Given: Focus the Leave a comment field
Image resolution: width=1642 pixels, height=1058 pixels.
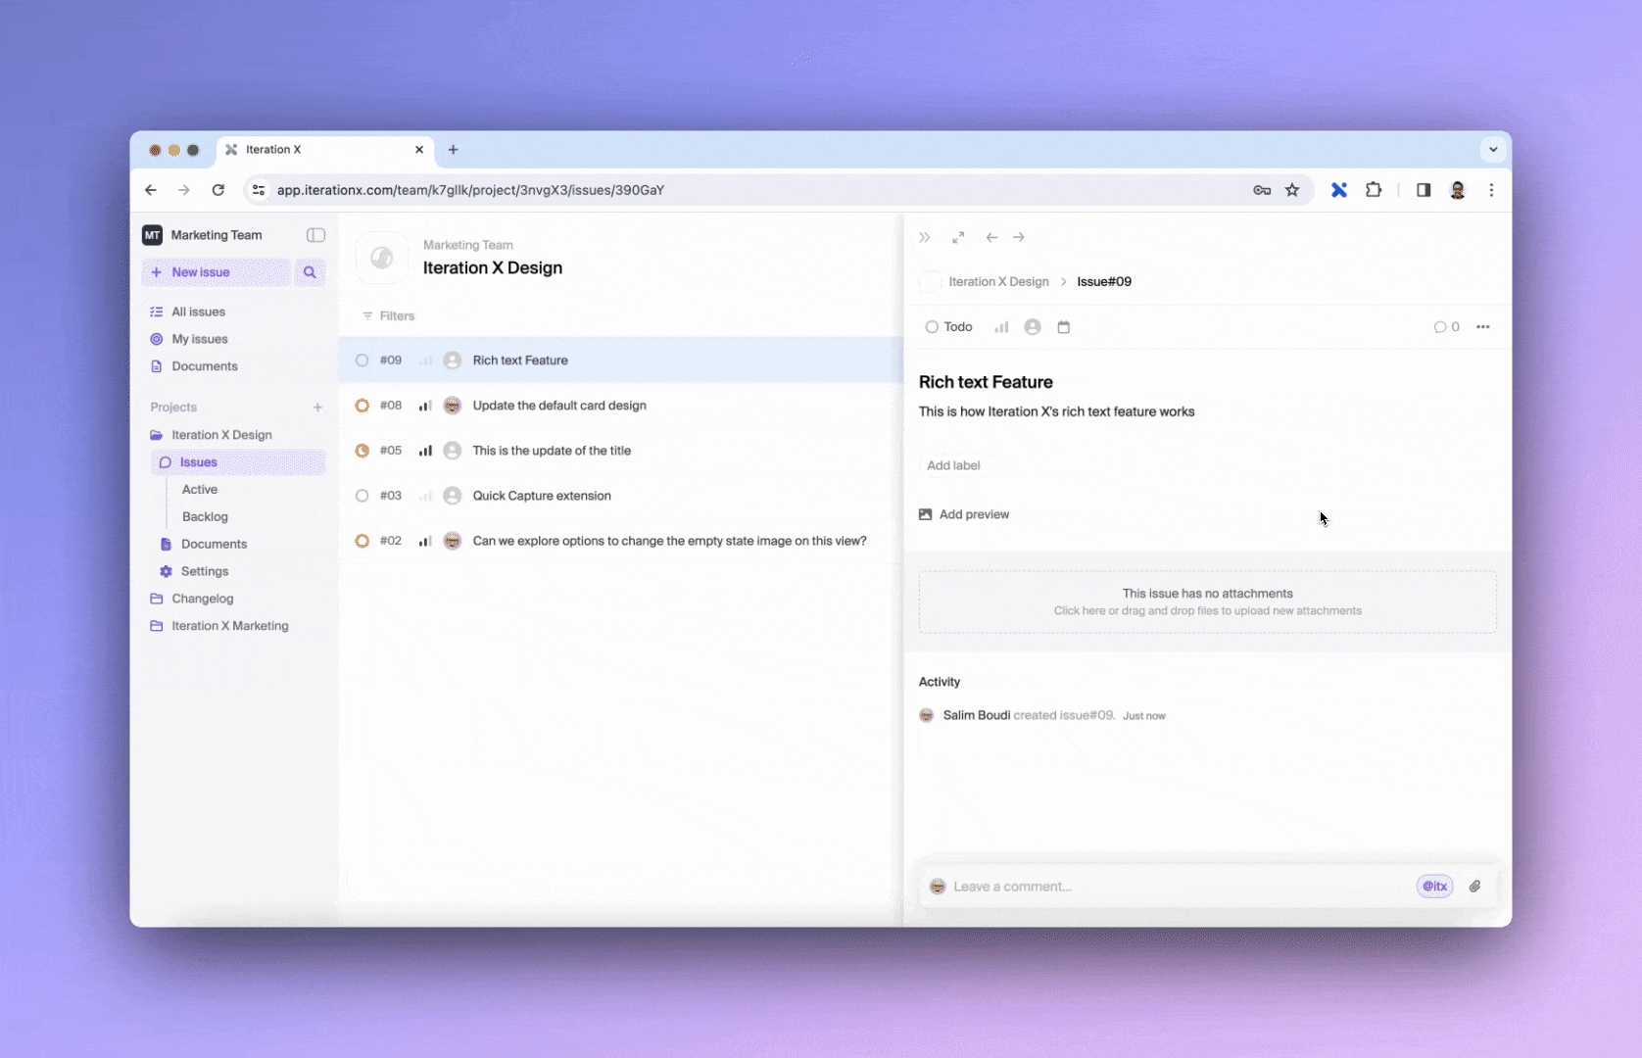Looking at the screenshot, I should point(1176,887).
